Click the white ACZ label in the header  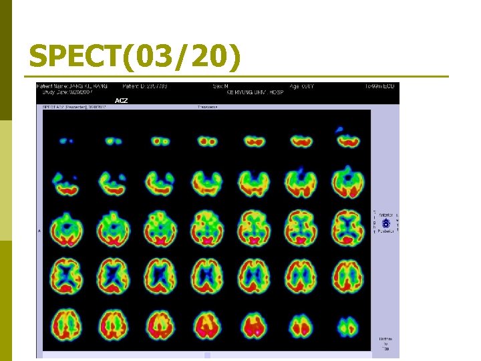click(x=121, y=100)
